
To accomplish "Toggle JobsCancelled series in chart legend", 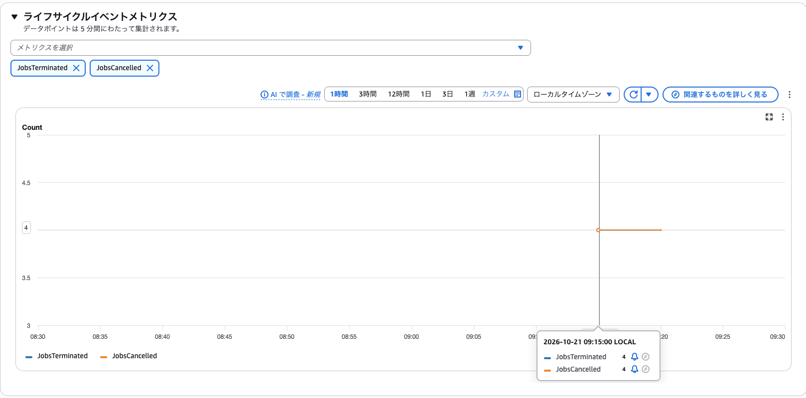I will coord(129,356).
